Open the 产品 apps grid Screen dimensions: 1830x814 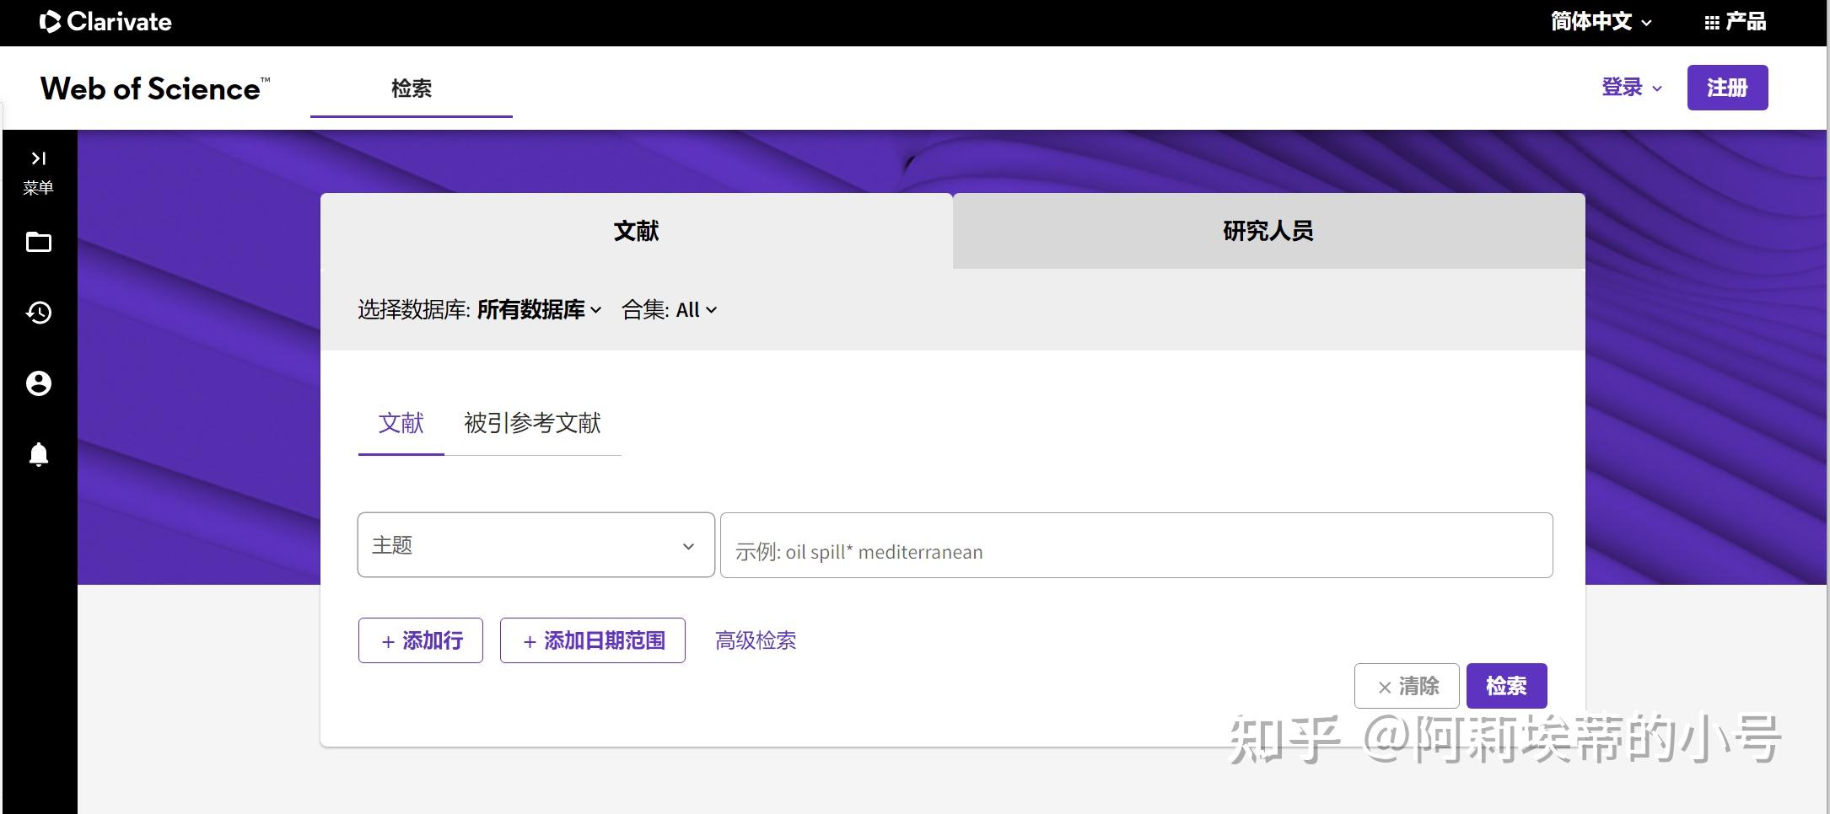tap(1735, 22)
